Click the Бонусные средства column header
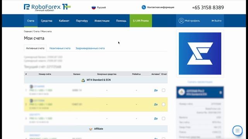Screen dimensions: 248x139 (107, 74)
